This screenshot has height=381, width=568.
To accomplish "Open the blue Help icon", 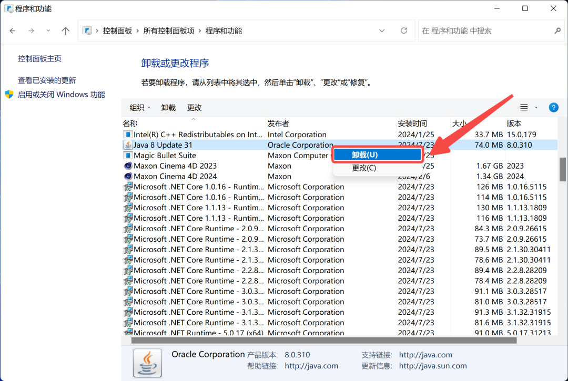I will pyautogui.click(x=553, y=107).
